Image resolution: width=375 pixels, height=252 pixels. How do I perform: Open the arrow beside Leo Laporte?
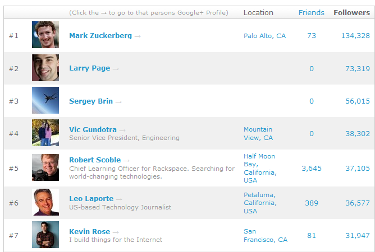click(119, 199)
